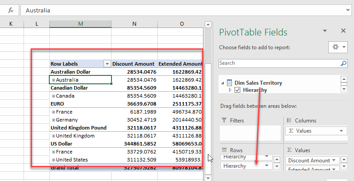Expand the United Kingdom row group
354x181 pixels.
coord(54,136)
